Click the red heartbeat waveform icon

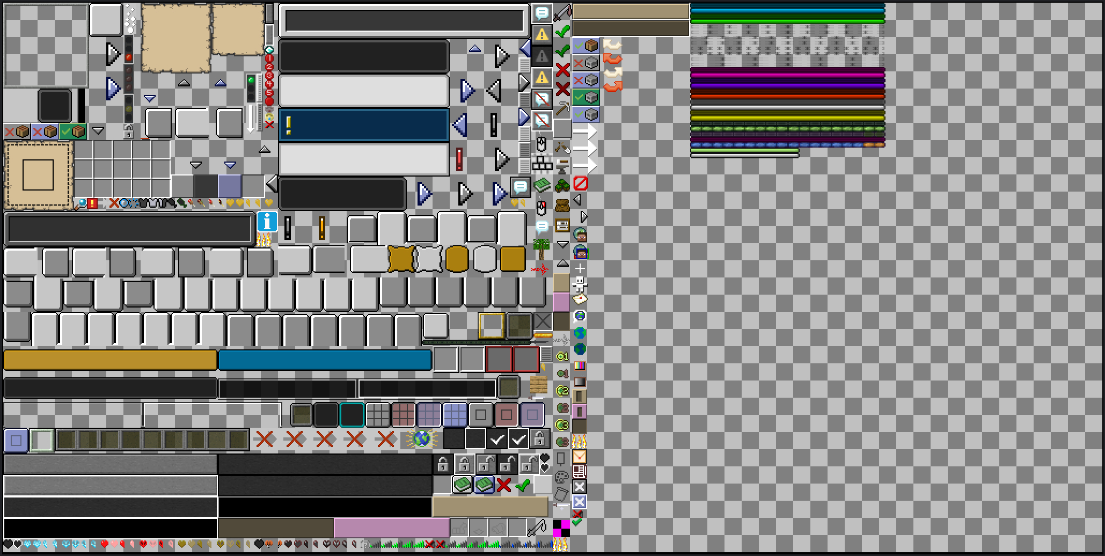(x=539, y=270)
